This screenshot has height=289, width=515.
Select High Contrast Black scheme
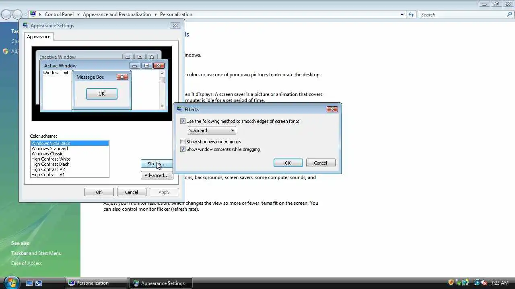click(x=70, y=164)
